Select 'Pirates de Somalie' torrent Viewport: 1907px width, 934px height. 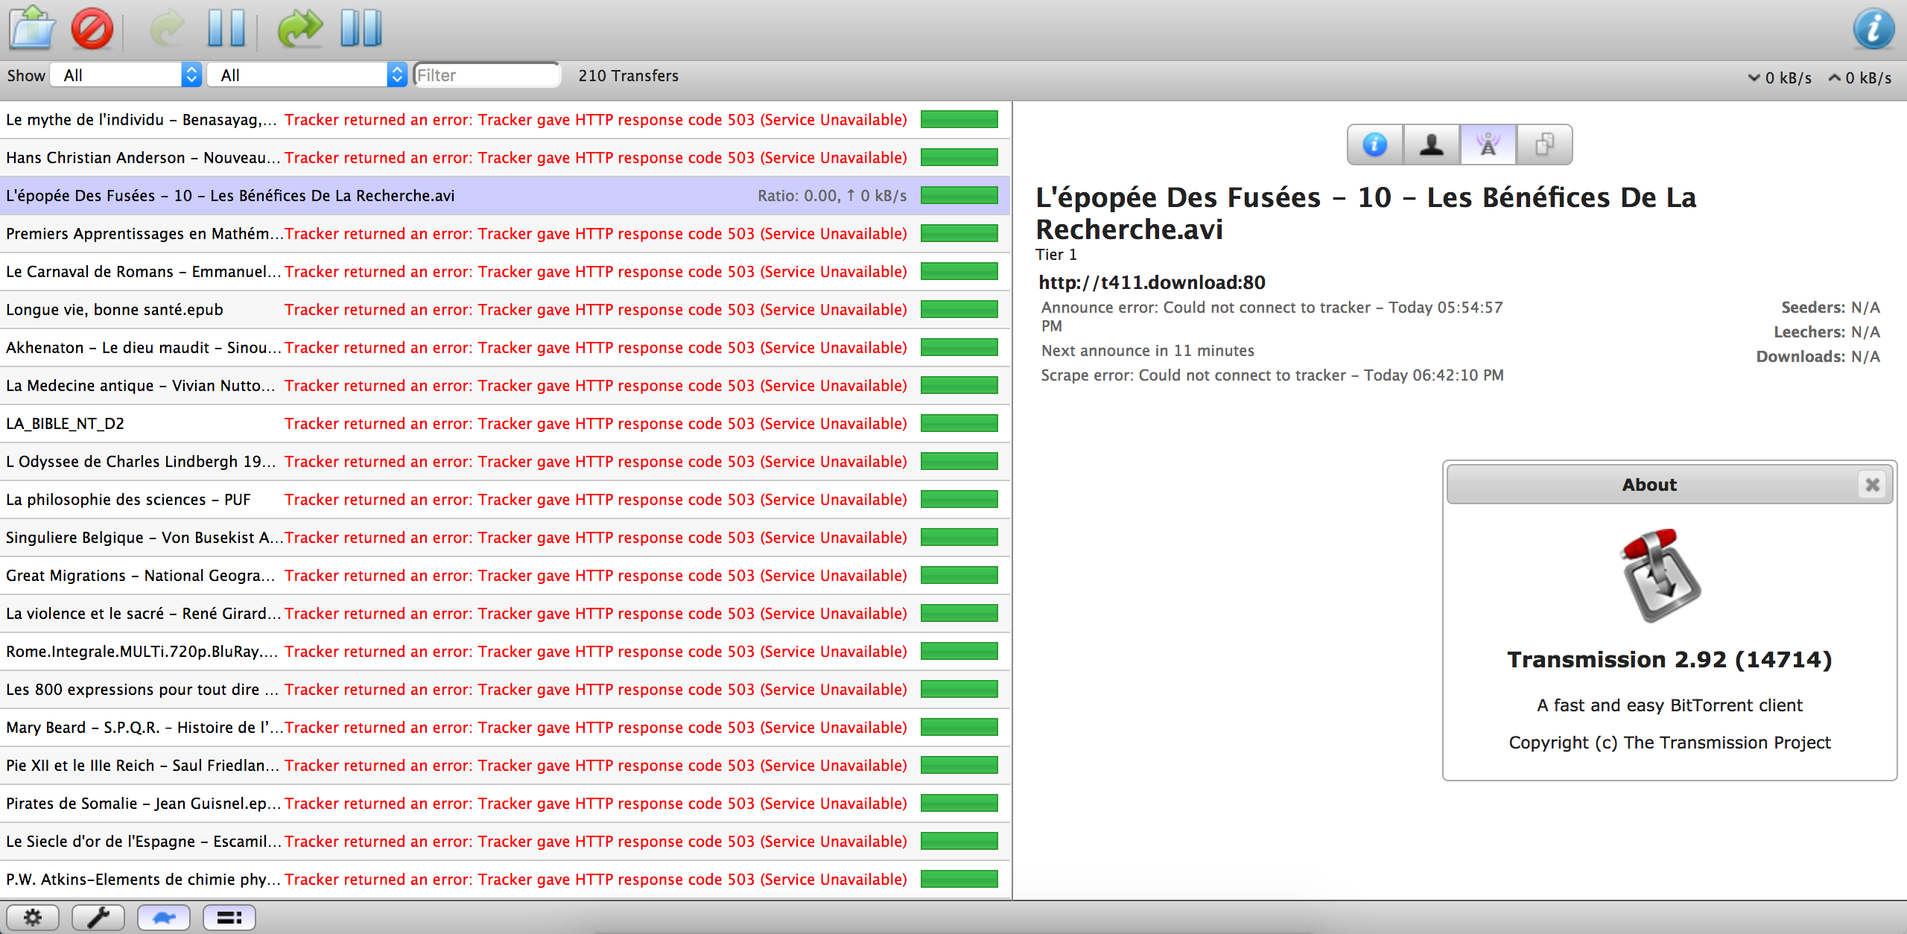tap(505, 804)
